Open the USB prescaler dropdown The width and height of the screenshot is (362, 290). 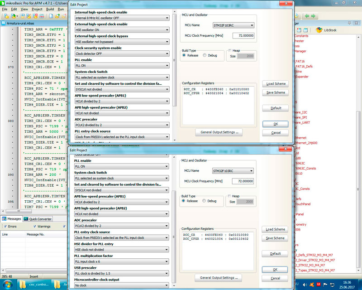tap(121, 273)
